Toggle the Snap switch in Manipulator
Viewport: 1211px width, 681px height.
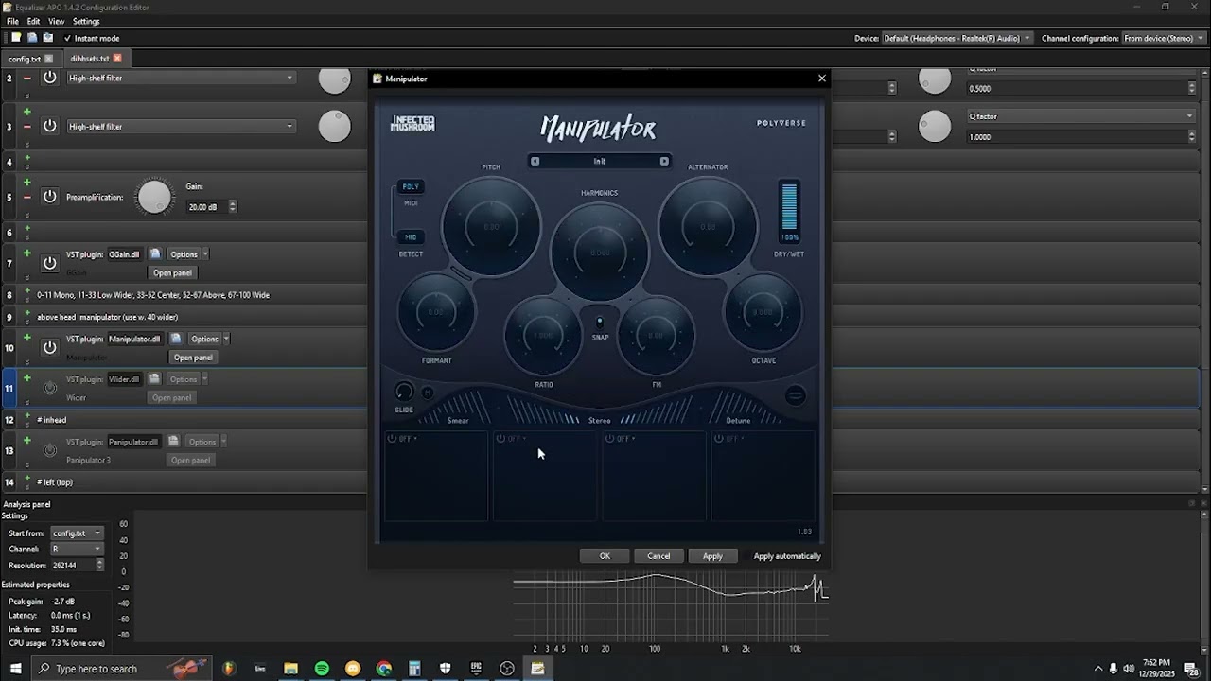pyautogui.click(x=599, y=322)
